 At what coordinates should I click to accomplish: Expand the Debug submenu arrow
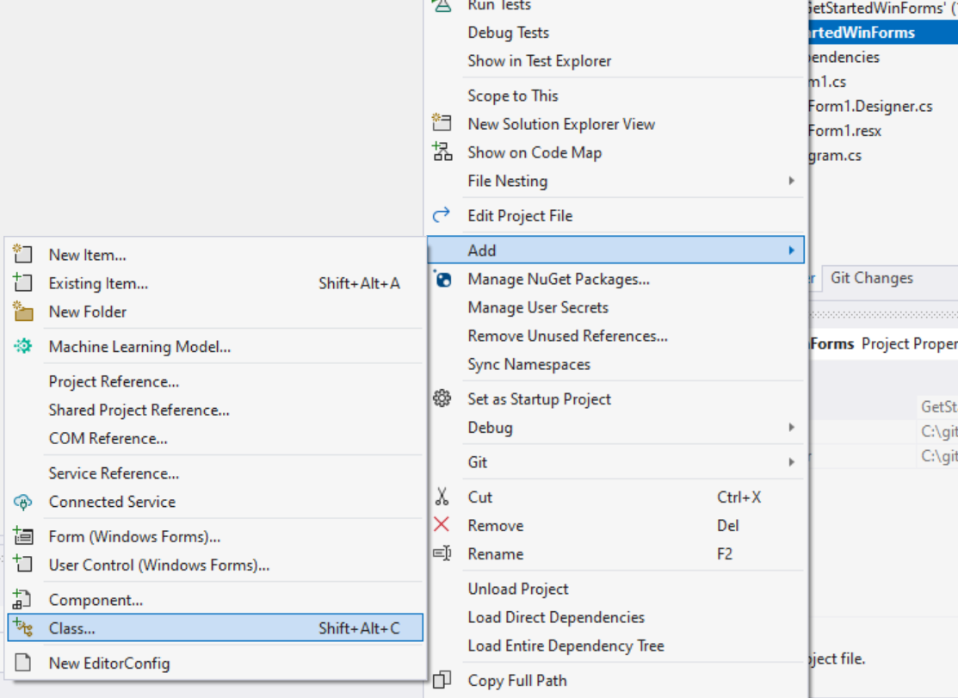(x=791, y=428)
